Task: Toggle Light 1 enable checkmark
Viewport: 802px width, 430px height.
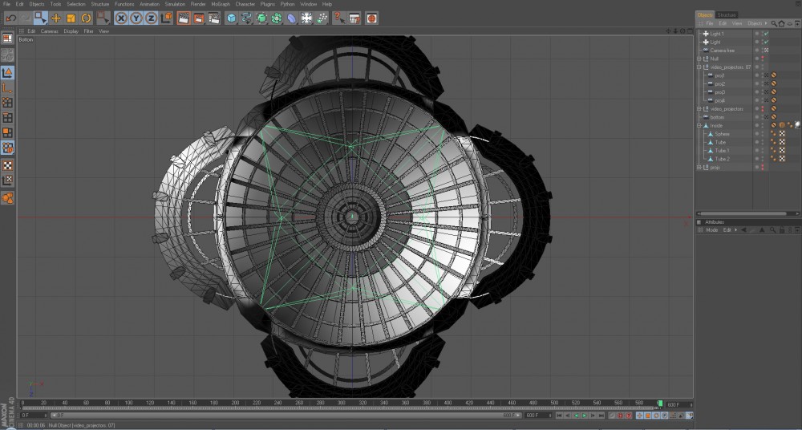Action: 766,34
